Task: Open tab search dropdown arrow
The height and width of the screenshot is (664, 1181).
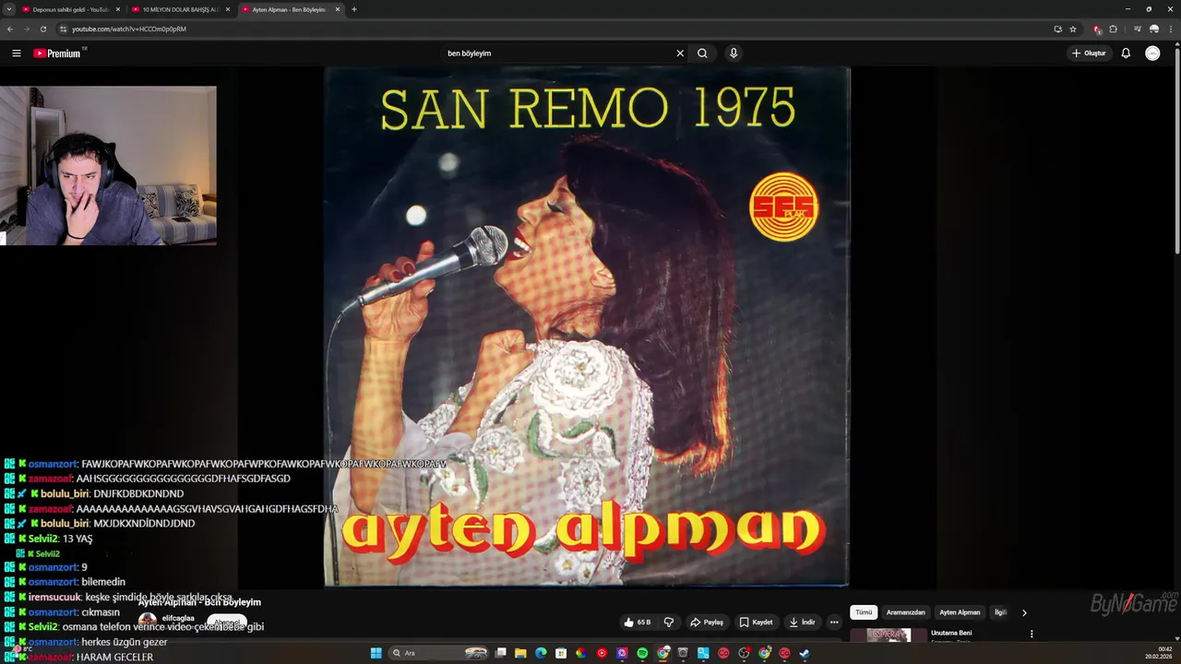Action: pyautogui.click(x=9, y=9)
